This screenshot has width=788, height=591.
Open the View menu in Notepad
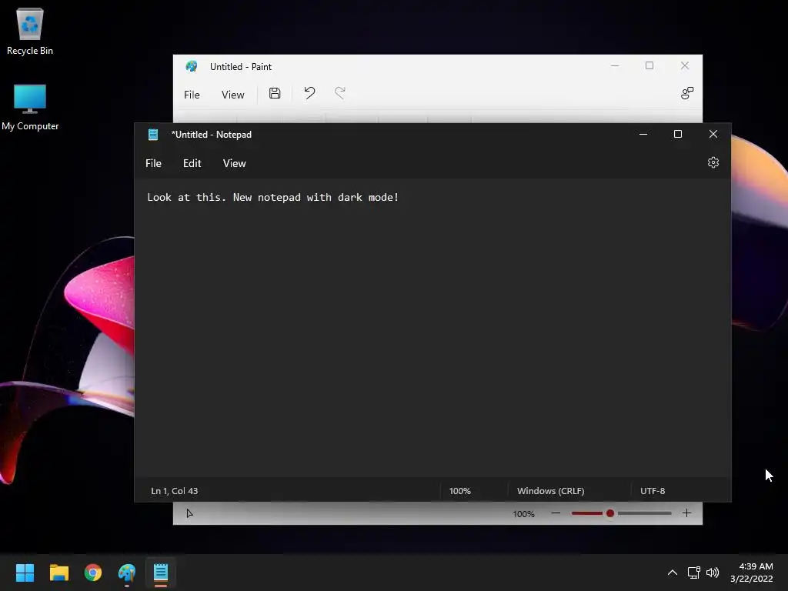234,163
